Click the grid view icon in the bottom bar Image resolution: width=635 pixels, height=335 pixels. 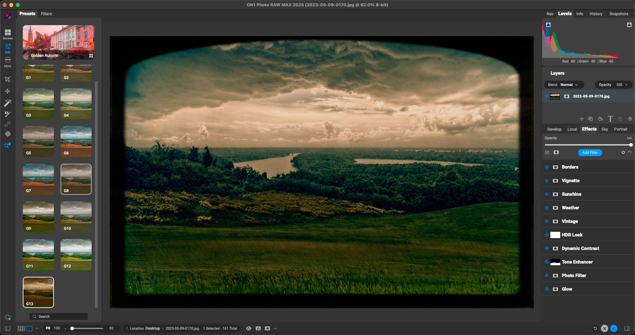[21, 328]
